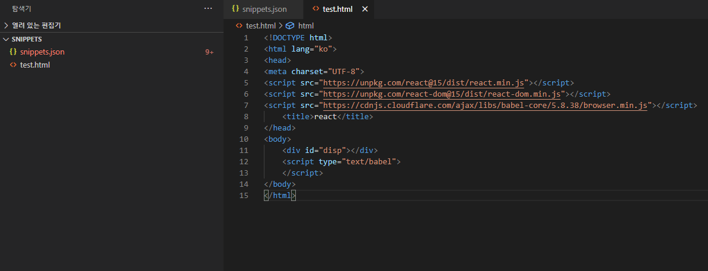Click the closing </script> tag on line 13
Screen dimensions: 708x271
302,173
